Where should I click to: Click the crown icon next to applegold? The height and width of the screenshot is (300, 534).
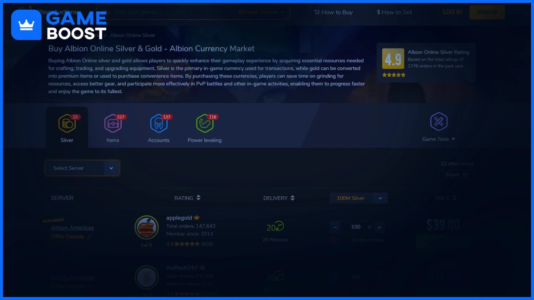coord(197,217)
